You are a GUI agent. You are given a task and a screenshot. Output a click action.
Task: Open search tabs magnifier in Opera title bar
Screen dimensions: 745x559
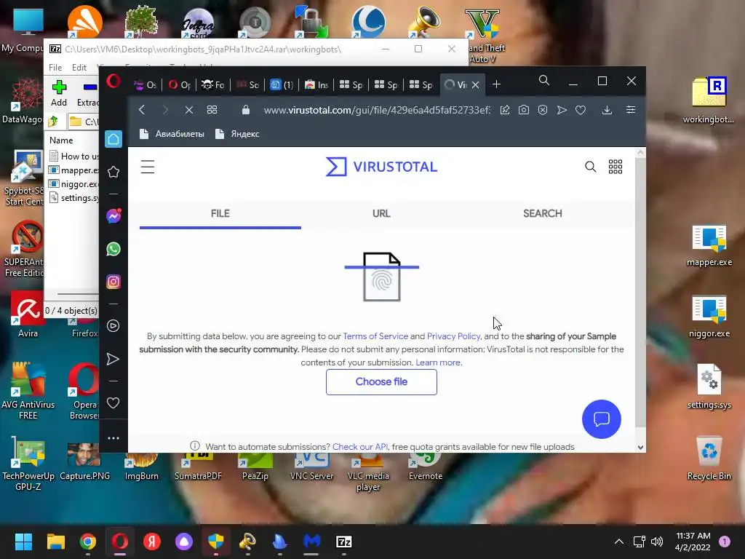click(x=544, y=80)
